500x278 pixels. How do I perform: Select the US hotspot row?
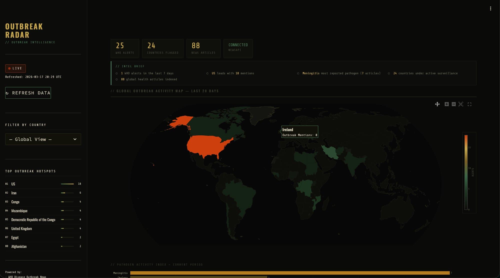pyautogui.click(x=43, y=184)
